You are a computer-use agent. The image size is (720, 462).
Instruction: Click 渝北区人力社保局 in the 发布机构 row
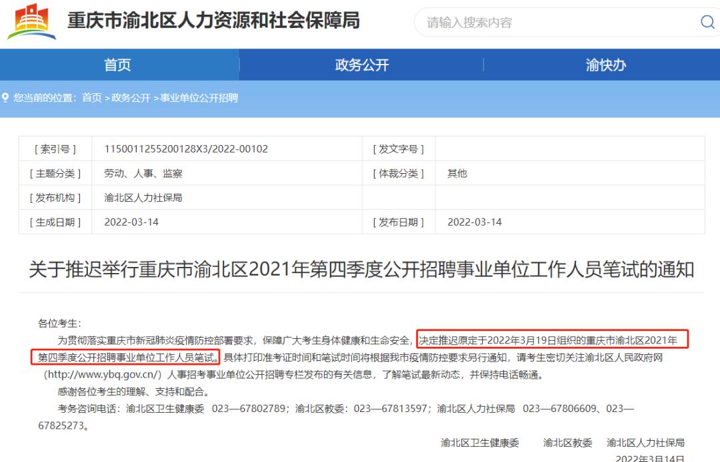pos(143,198)
